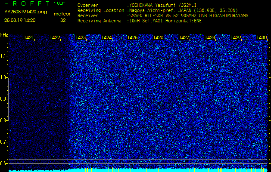
Task: Click the version text 1.0.0f
Action: point(59,3)
